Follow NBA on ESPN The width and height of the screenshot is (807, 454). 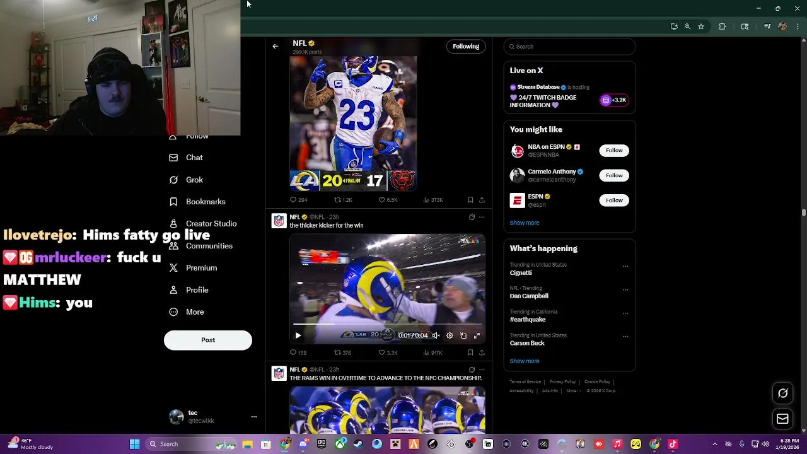(x=614, y=150)
